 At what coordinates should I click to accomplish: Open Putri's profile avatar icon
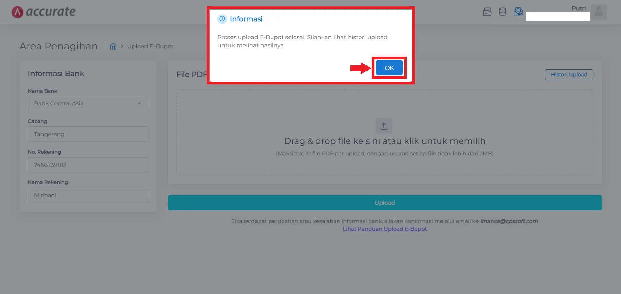point(599,12)
